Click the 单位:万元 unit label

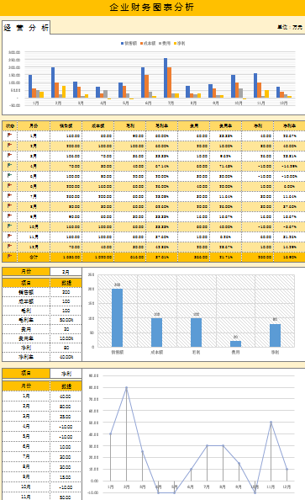[290, 28]
